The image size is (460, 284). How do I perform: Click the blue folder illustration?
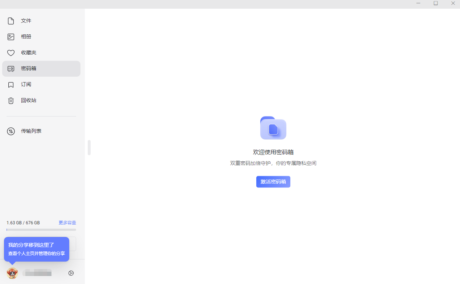pyautogui.click(x=273, y=128)
